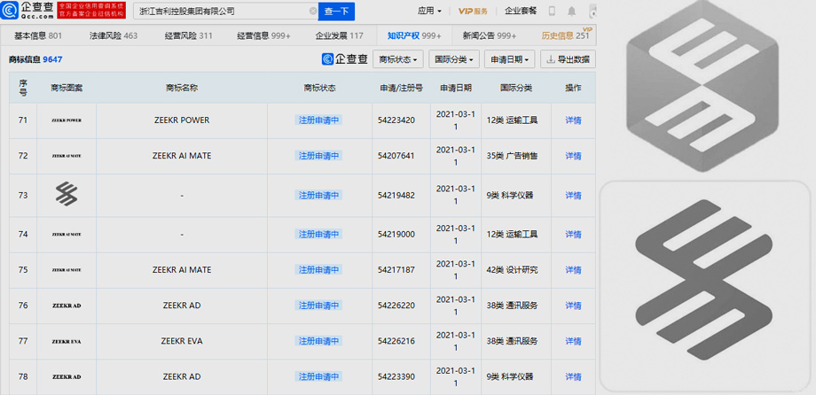816x395 pixels.
Task: Click the ZEEKR POWER trademark image in row 71
Action: (67, 120)
